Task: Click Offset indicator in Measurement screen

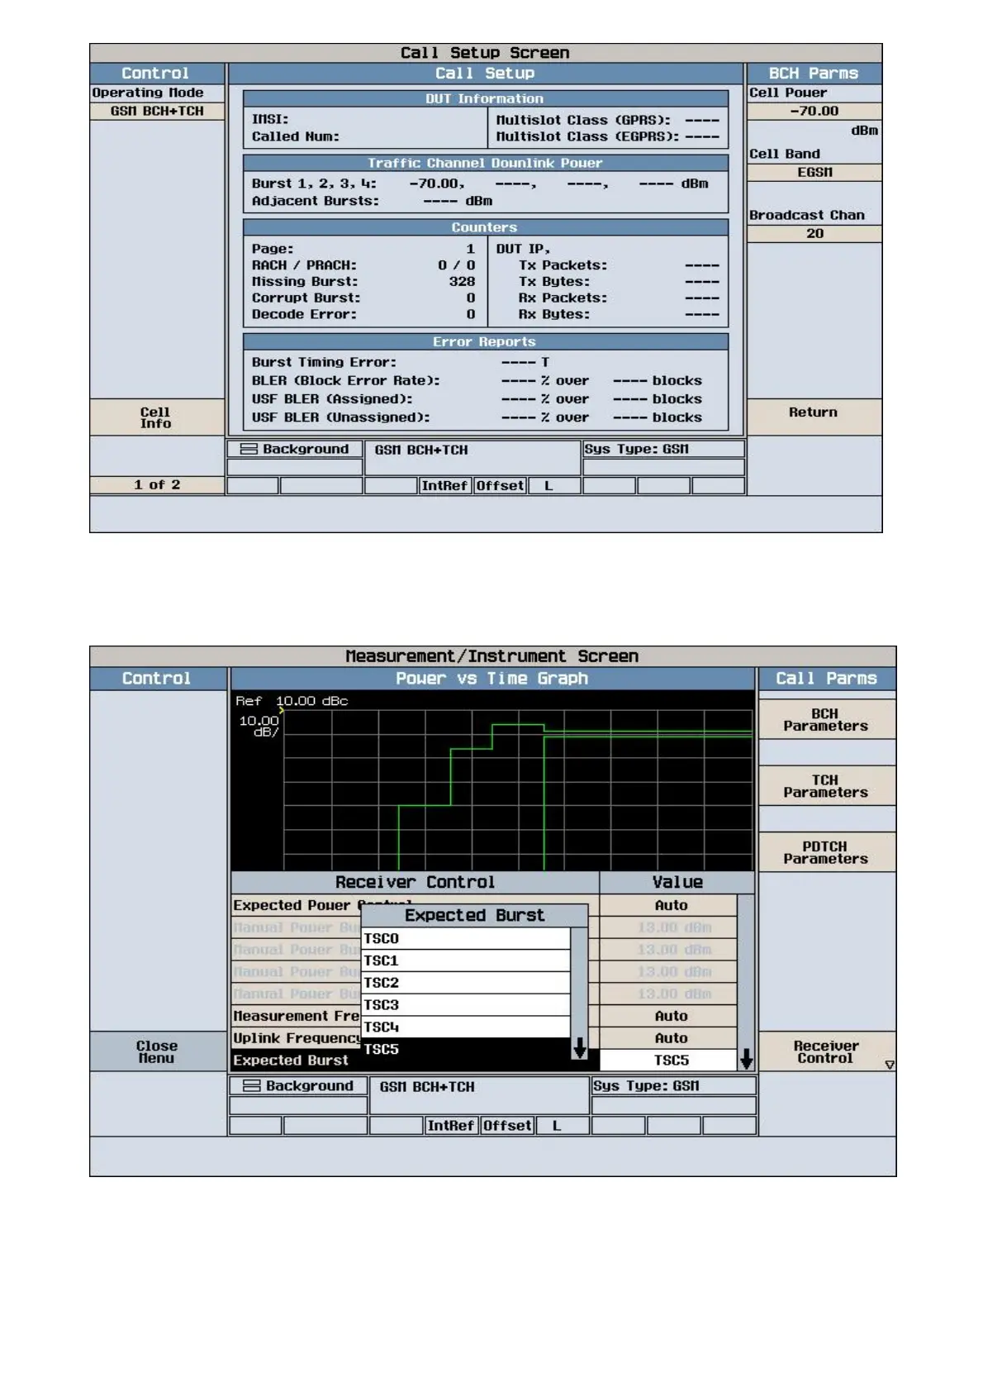Action: click(507, 1126)
